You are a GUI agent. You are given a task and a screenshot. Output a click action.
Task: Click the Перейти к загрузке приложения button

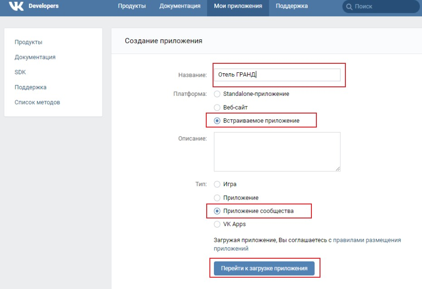(264, 268)
